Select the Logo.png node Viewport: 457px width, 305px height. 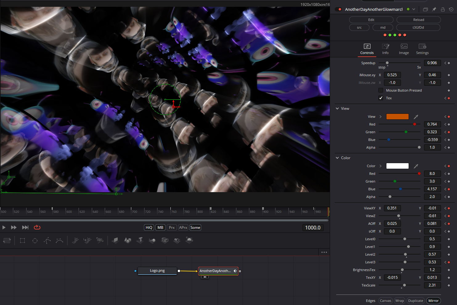(x=157, y=271)
